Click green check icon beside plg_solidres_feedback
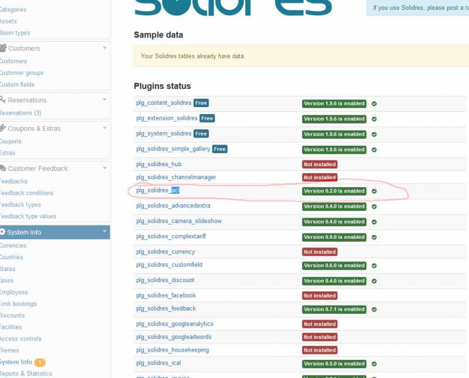Image resolution: width=469 pixels, height=378 pixels. pyautogui.click(x=374, y=310)
